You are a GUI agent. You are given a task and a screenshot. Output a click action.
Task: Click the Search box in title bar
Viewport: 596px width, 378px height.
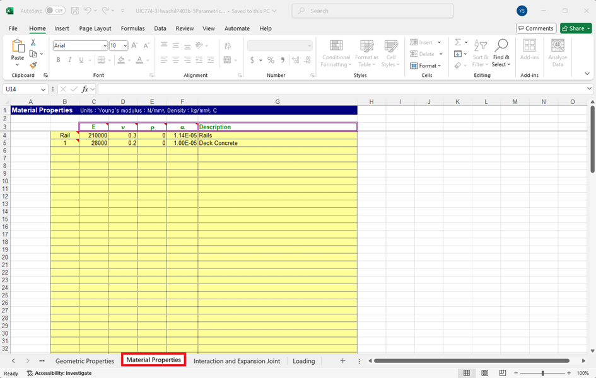pos(372,11)
